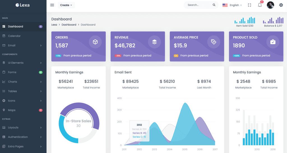This screenshot has height=153, width=287.
Task: Click the +11% badge on Orders
Action: click(x=58, y=56)
